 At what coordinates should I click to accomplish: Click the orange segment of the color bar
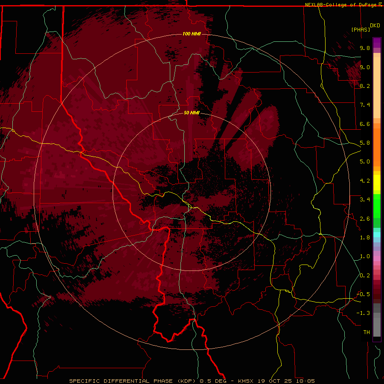click(377, 147)
